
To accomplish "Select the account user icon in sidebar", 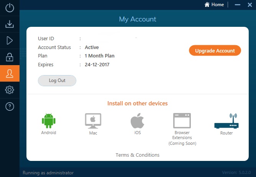I will click(10, 73).
